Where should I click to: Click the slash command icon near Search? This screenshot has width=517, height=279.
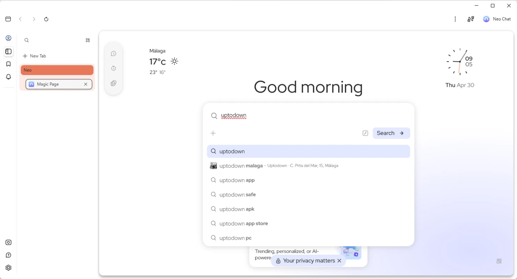[365, 133]
